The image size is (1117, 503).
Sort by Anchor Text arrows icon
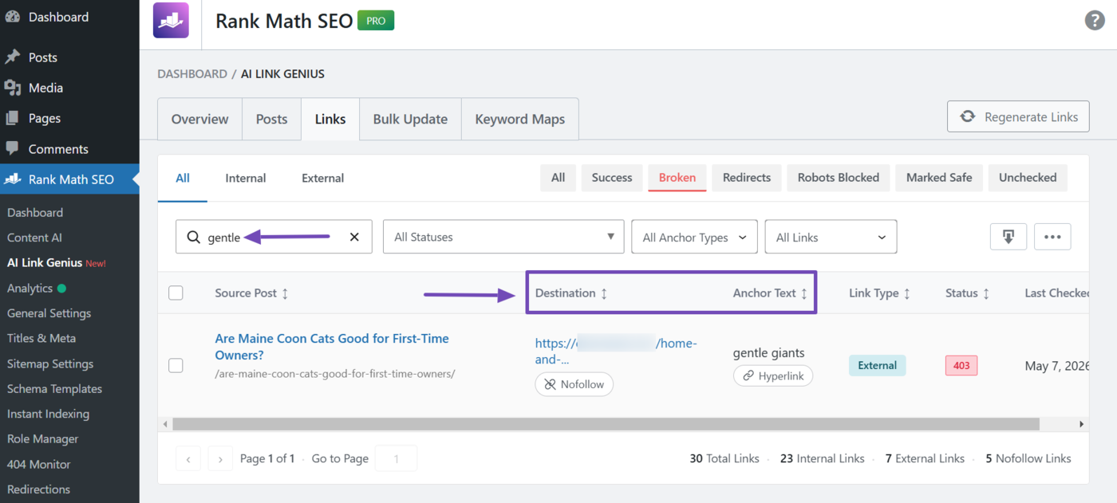pyautogui.click(x=804, y=293)
